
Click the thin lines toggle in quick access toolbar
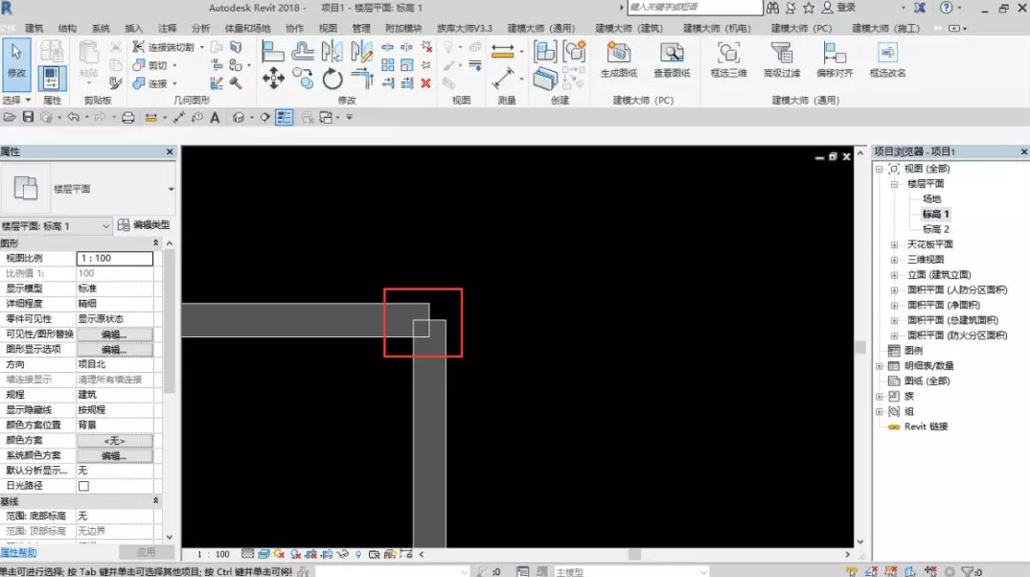point(284,118)
